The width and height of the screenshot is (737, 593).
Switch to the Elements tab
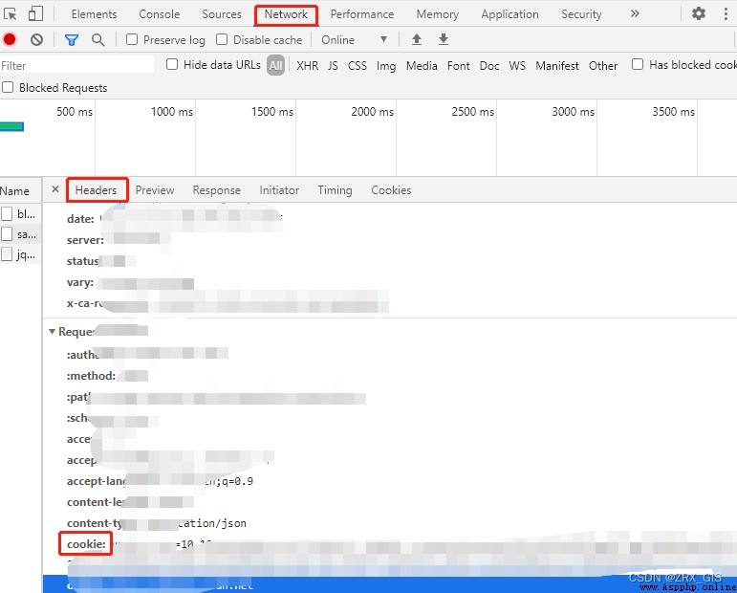tap(94, 14)
